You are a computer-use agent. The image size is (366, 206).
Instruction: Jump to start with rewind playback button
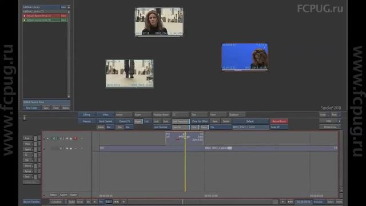click(x=116, y=201)
